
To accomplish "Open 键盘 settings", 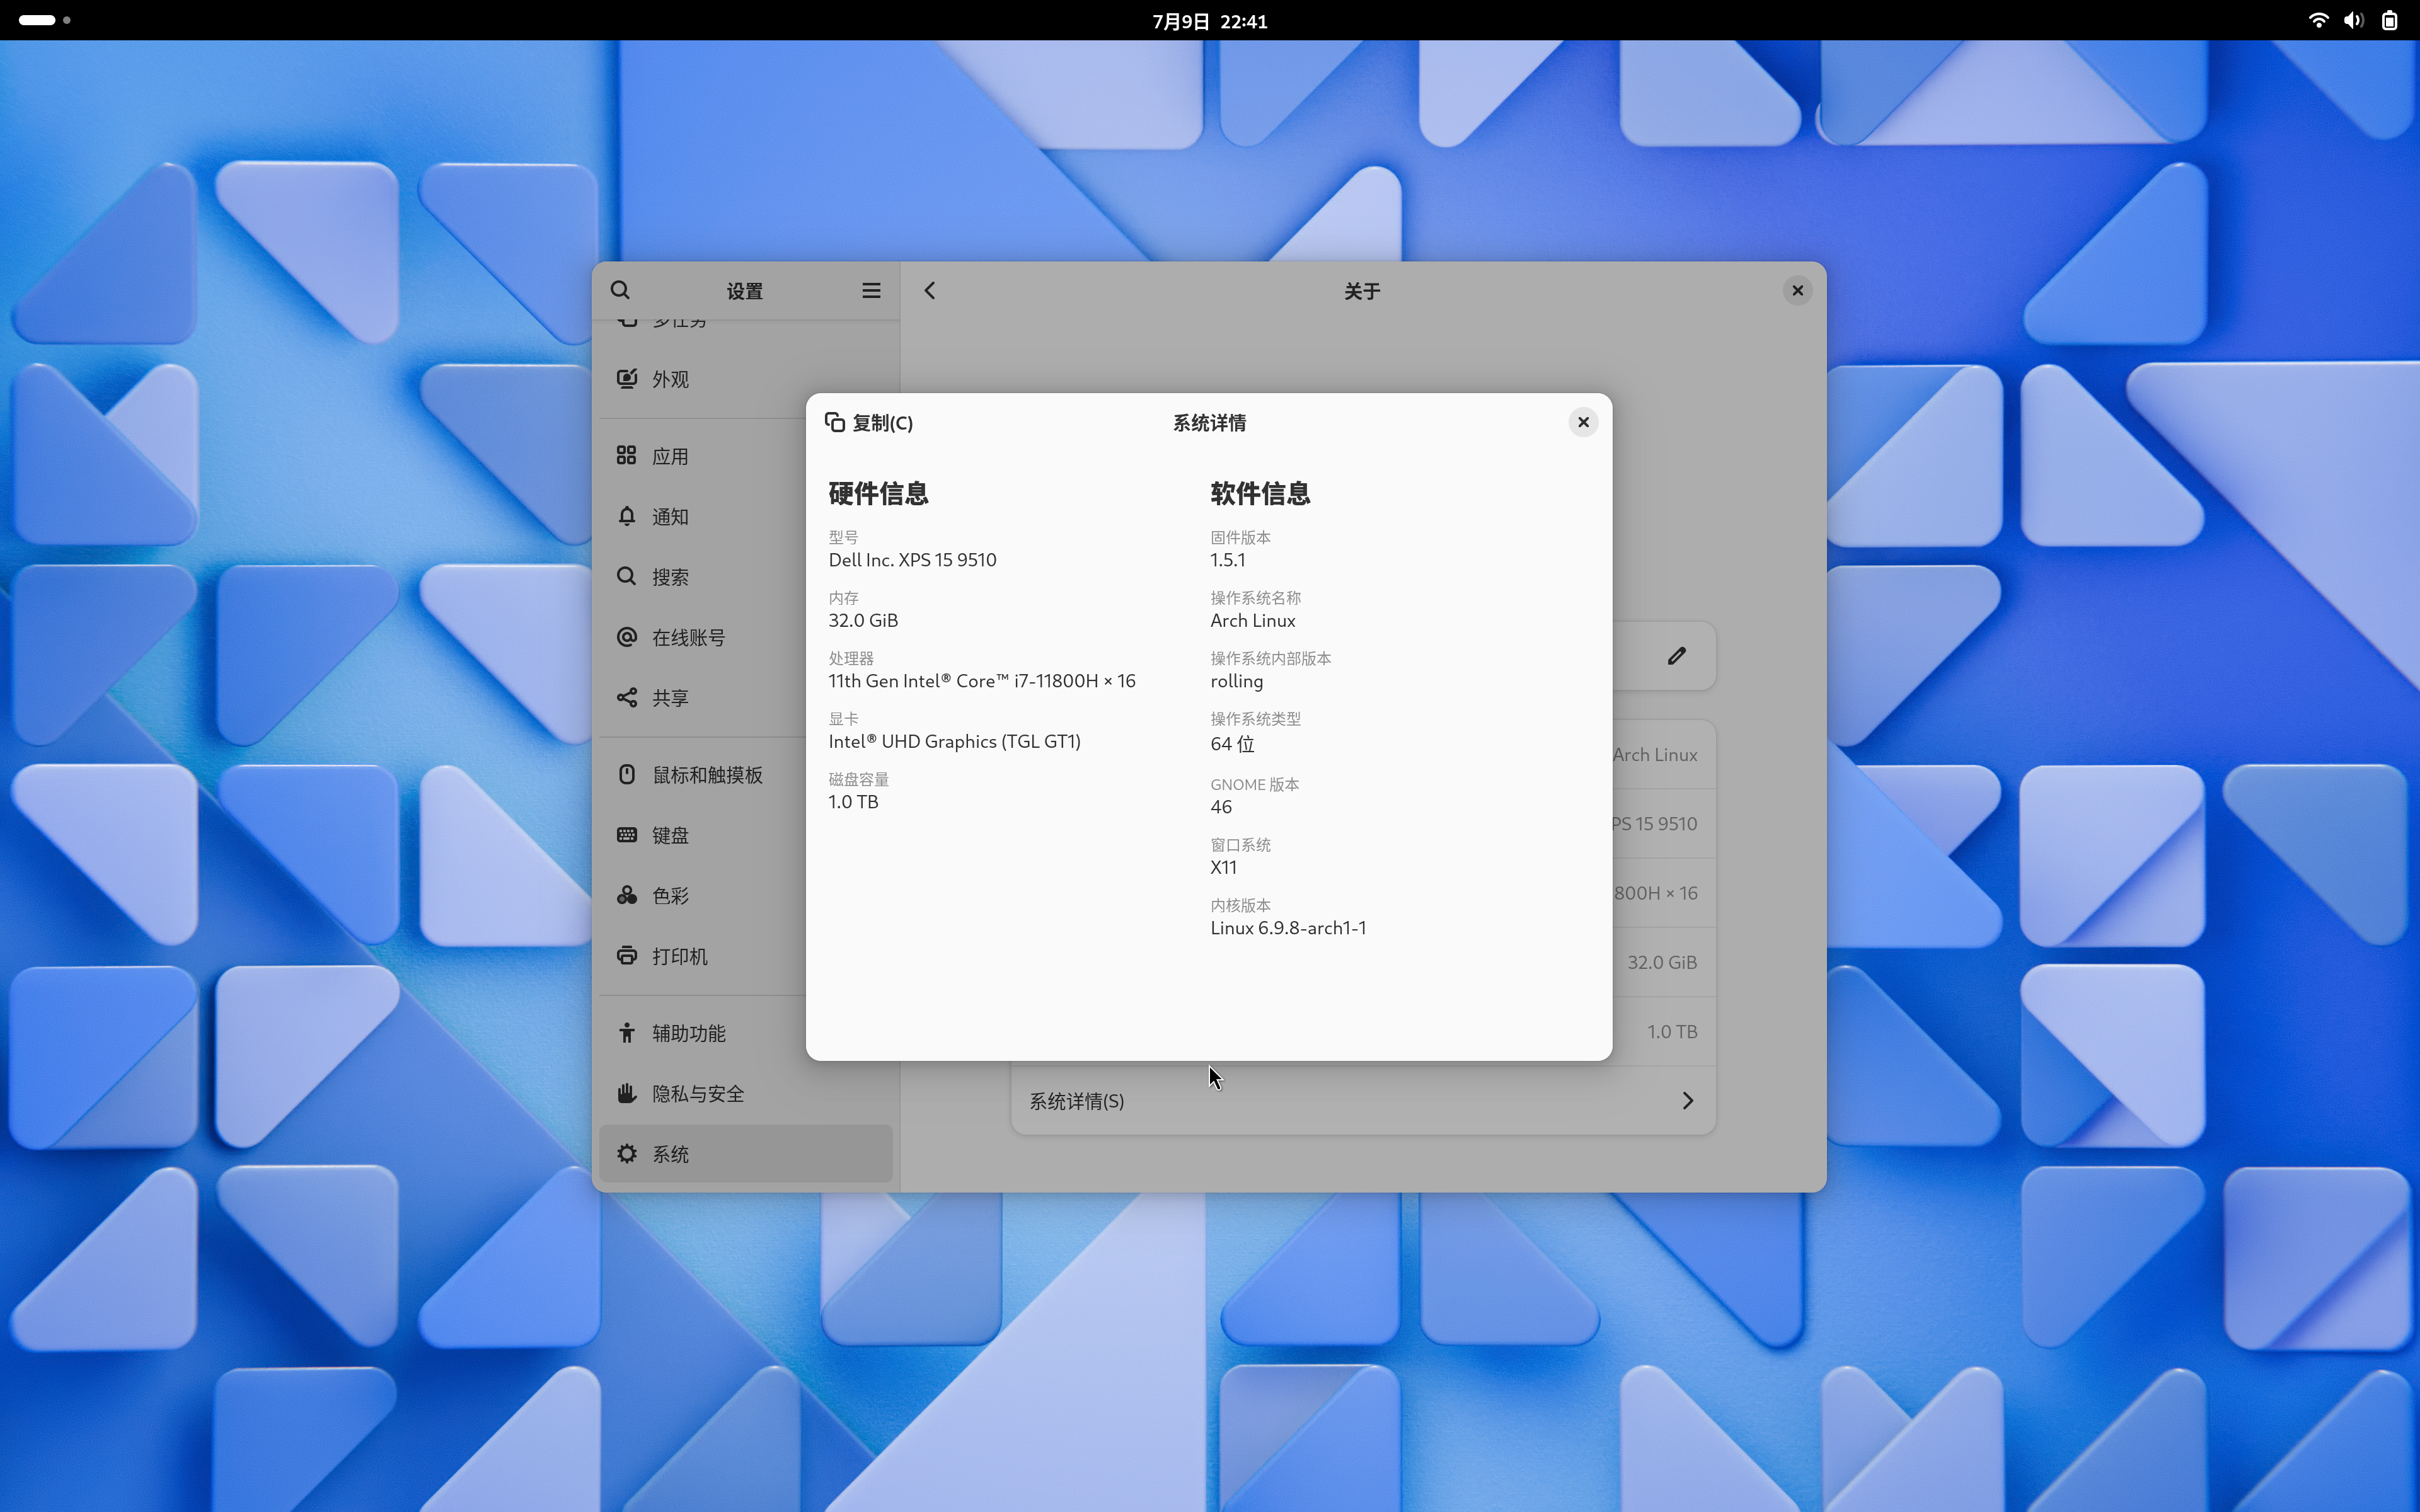I will coord(746,835).
